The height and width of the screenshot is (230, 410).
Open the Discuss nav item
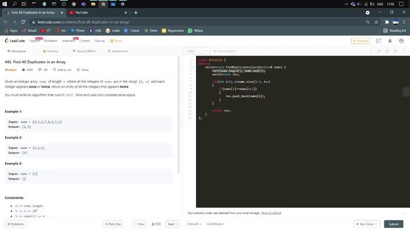coord(100,41)
